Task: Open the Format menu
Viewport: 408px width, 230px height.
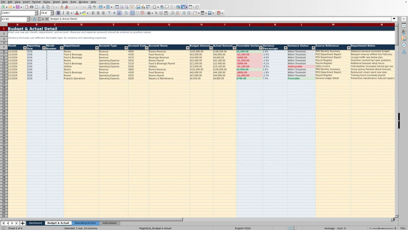Action: [x=36, y=2]
